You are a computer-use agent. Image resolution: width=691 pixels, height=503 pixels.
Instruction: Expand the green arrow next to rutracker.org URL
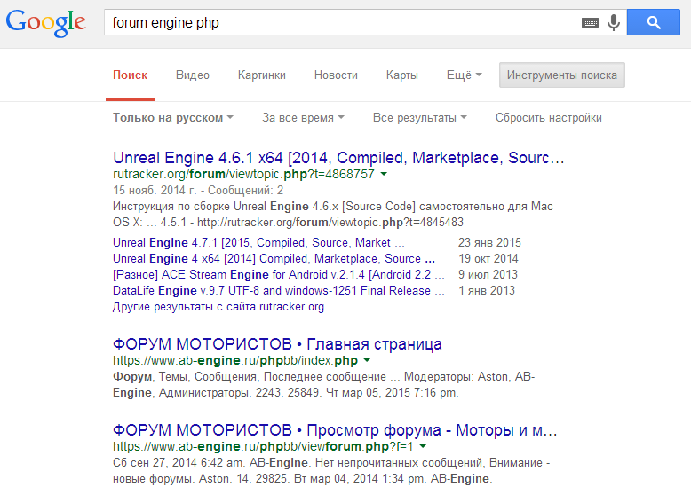(x=384, y=174)
